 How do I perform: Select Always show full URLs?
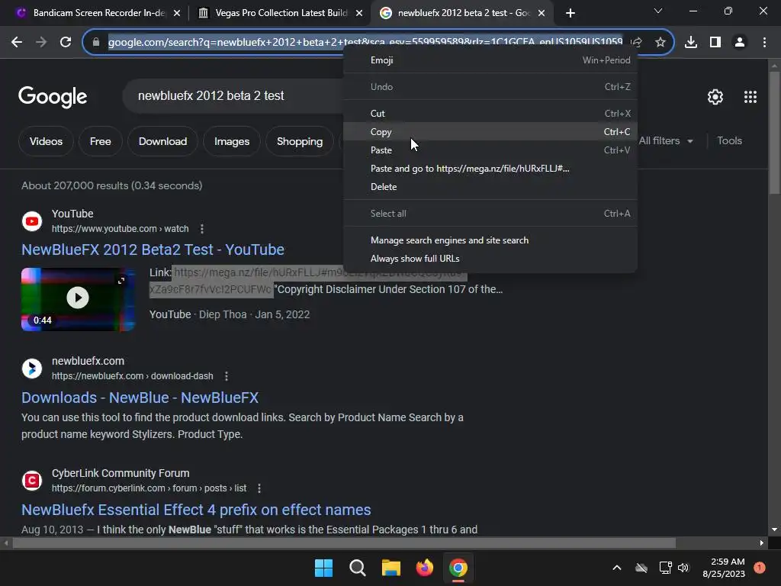tap(490, 259)
